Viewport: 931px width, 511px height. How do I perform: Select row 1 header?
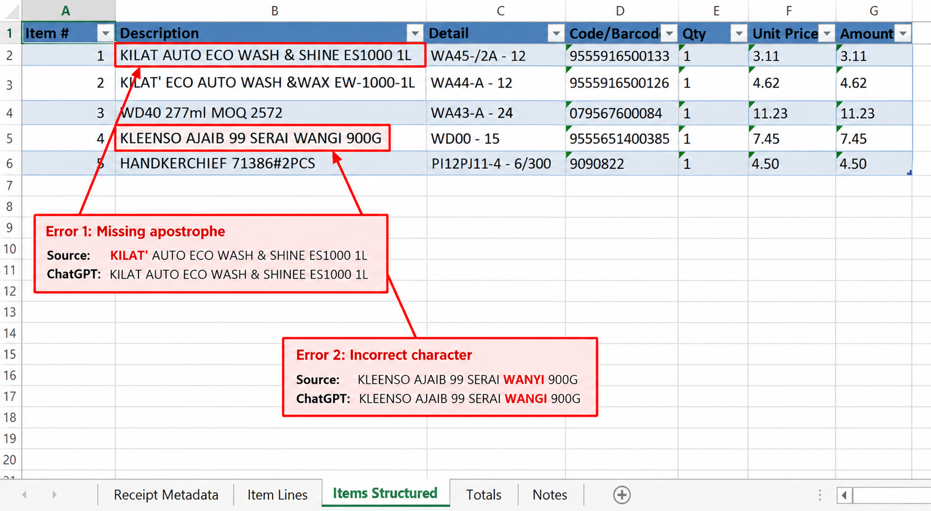coord(10,33)
